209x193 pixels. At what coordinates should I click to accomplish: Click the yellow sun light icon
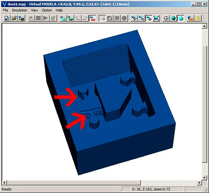(x=198, y=18)
